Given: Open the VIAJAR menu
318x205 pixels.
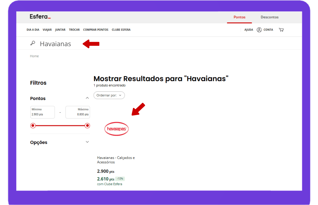Looking at the screenshot, I should 47,30.
